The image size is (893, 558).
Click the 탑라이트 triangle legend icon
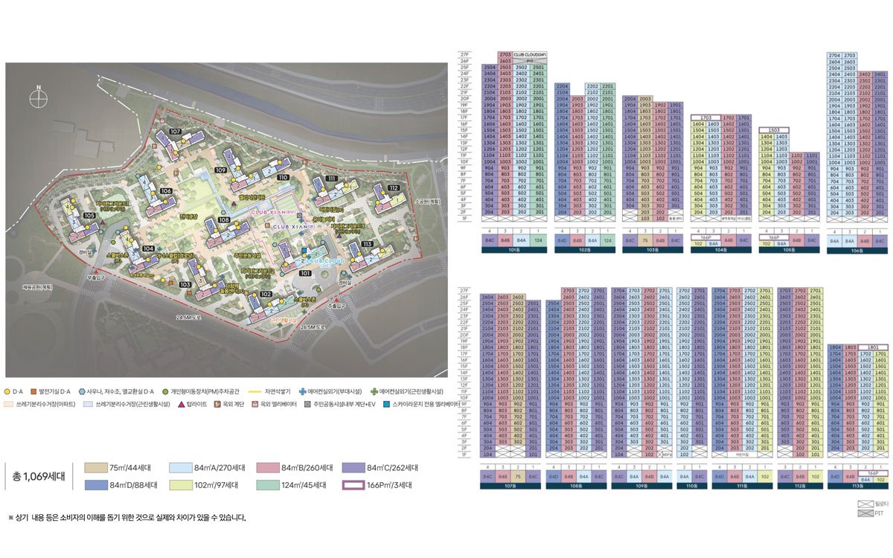point(182,404)
